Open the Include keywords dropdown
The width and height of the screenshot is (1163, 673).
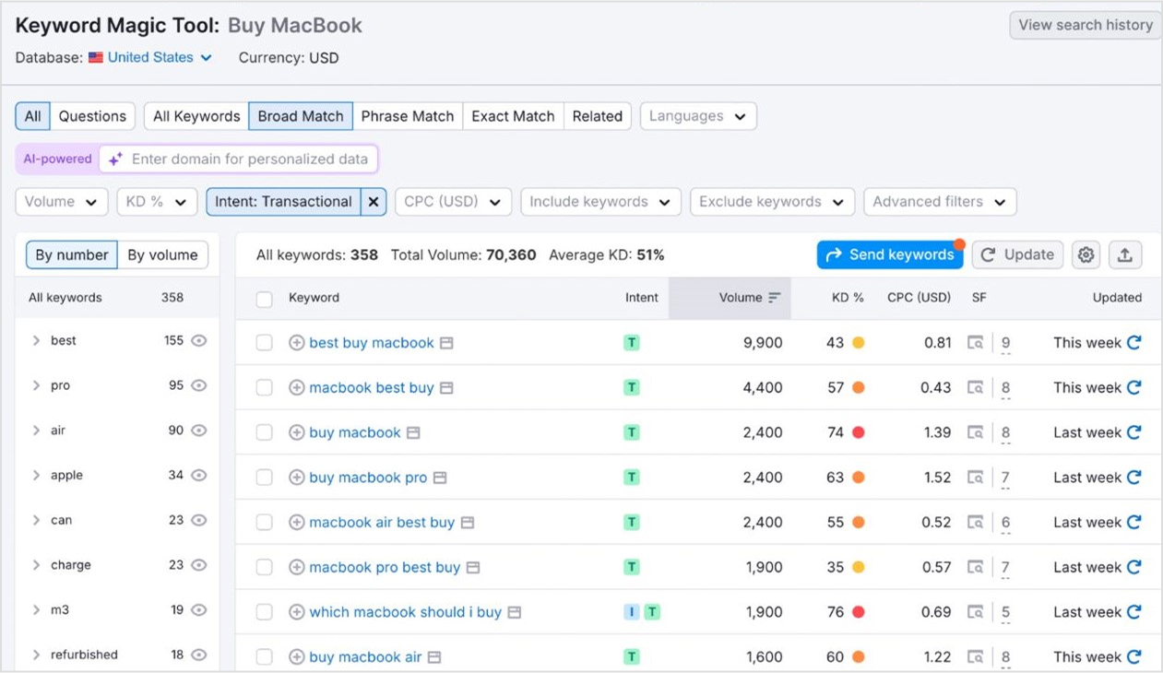click(x=600, y=202)
